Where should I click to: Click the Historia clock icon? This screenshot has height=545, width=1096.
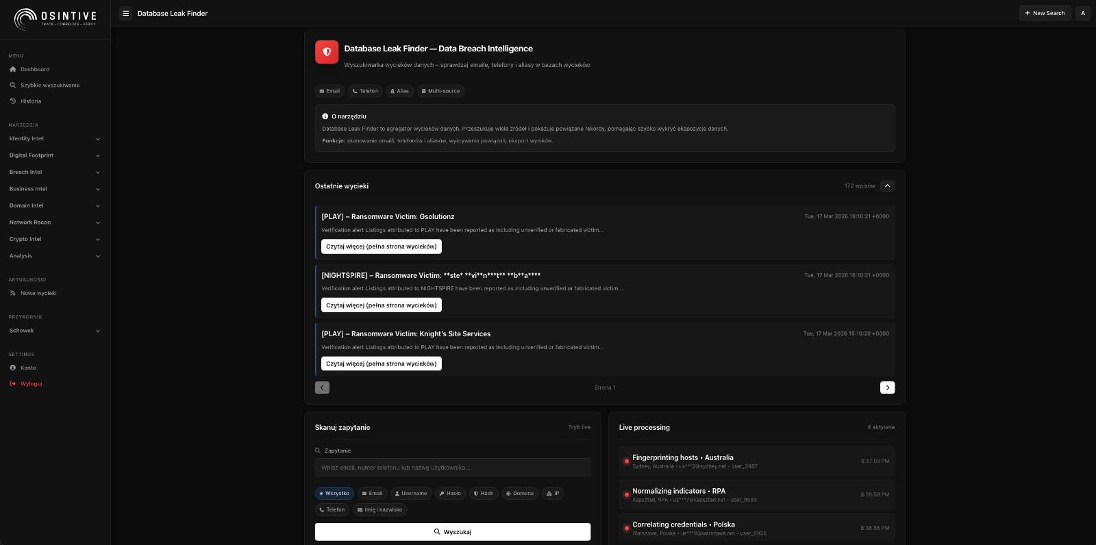click(x=12, y=101)
